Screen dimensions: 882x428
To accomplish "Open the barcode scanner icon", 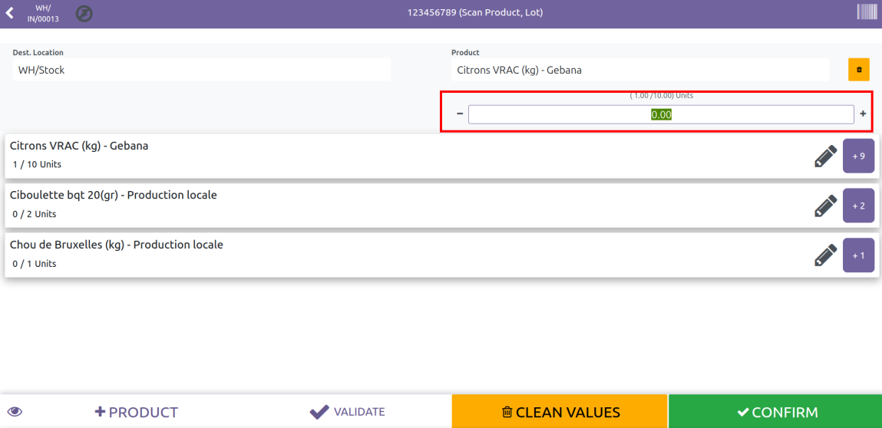I will click(x=867, y=12).
